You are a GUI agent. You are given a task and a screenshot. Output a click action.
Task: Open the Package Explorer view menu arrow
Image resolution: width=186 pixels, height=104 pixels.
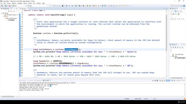pos(17,11)
